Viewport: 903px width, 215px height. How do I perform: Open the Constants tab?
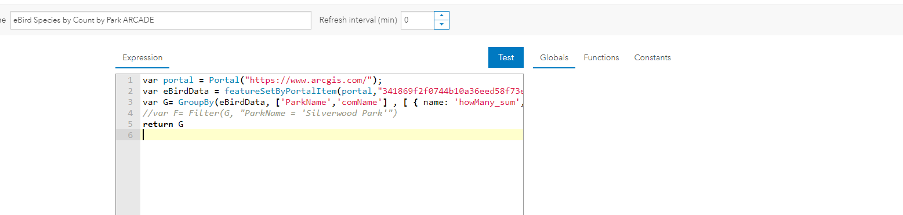[x=652, y=57]
